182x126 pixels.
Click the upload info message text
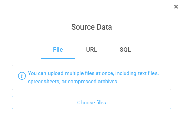(x=93, y=77)
